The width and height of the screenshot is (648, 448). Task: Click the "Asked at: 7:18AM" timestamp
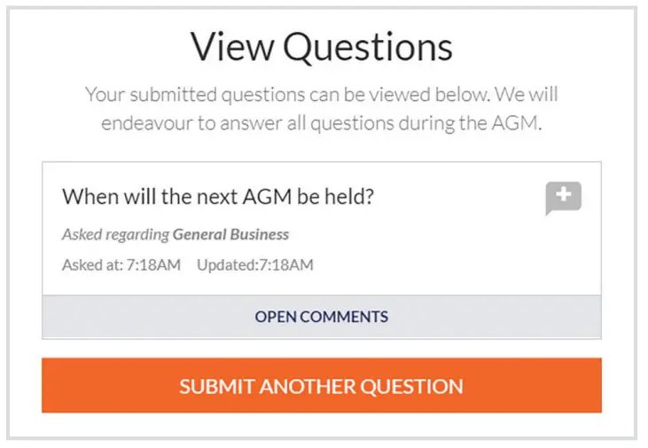click(x=121, y=264)
